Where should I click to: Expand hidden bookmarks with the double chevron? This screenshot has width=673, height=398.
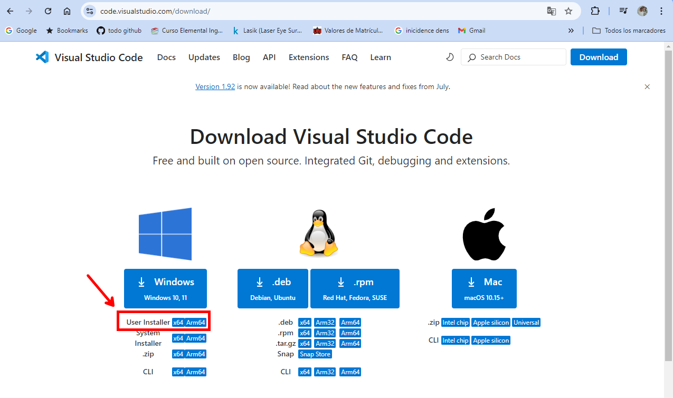pyautogui.click(x=571, y=31)
